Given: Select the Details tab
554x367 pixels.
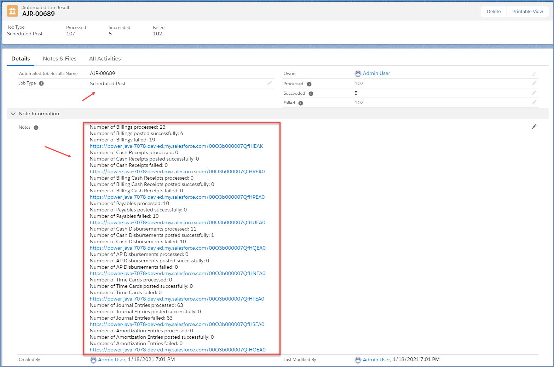Looking at the screenshot, I should pos(21,59).
